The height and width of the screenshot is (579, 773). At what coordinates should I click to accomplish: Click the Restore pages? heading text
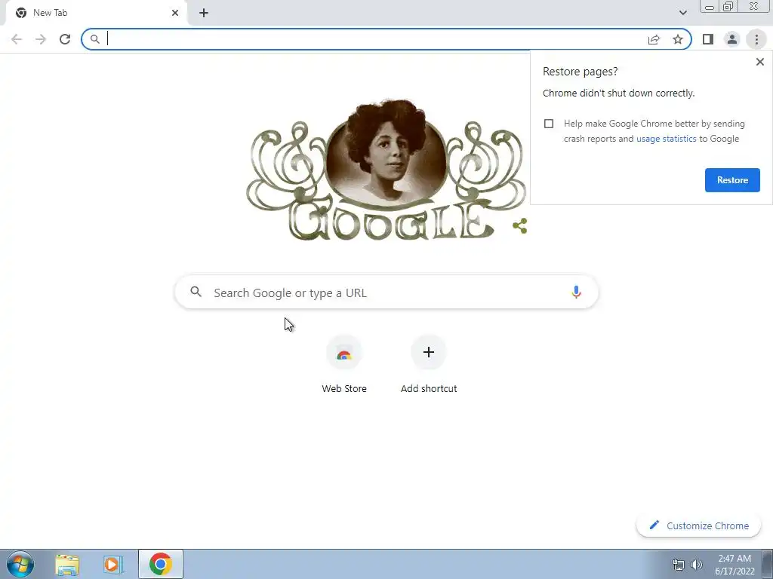pyautogui.click(x=581, y=72)
